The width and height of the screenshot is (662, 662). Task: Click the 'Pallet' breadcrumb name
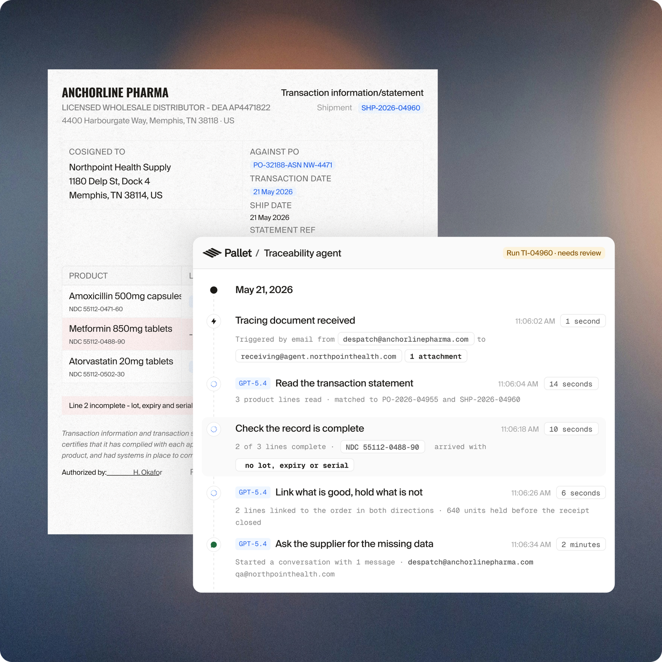click(x=238, y=253)
